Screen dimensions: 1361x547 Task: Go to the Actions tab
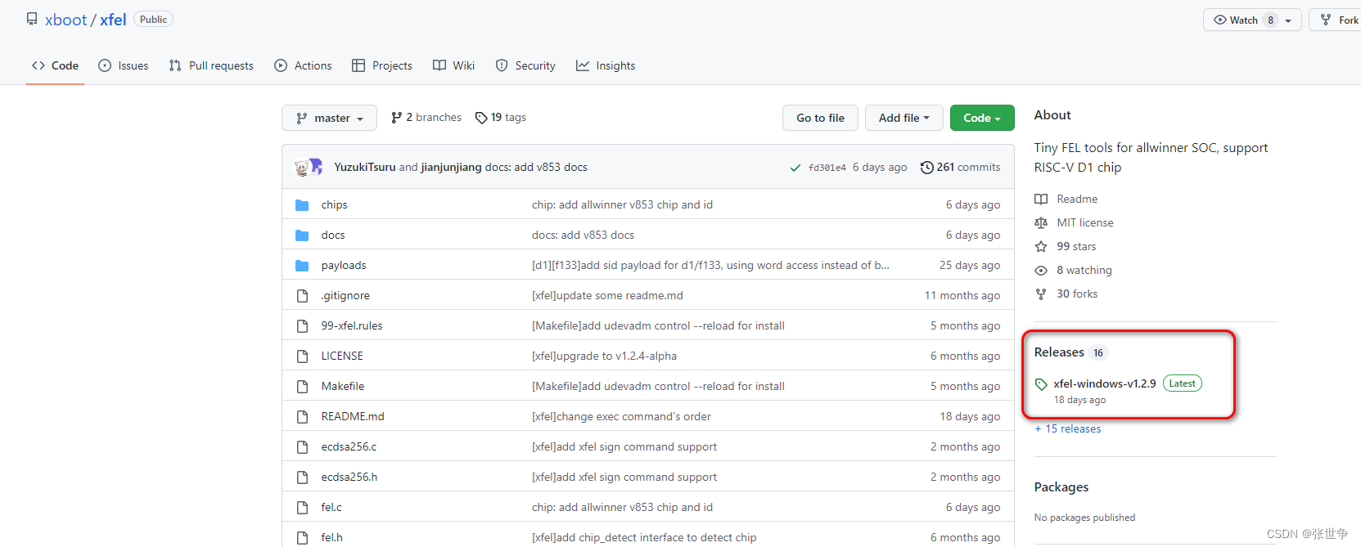[303, 65]
